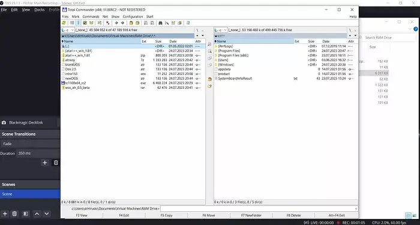Open left panel directory hotlist star
The height and width of the screenshot is (225, 420).
197,35
